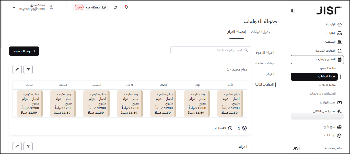Click the pencil icon for الدوام shift

pos(17,147)
